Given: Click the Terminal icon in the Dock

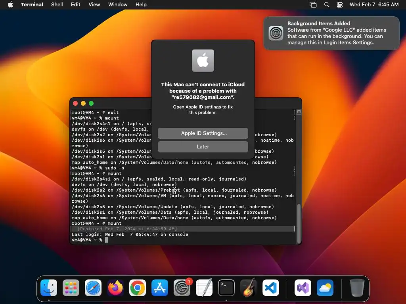Looking at the screenshot, I should click(226, 288).
